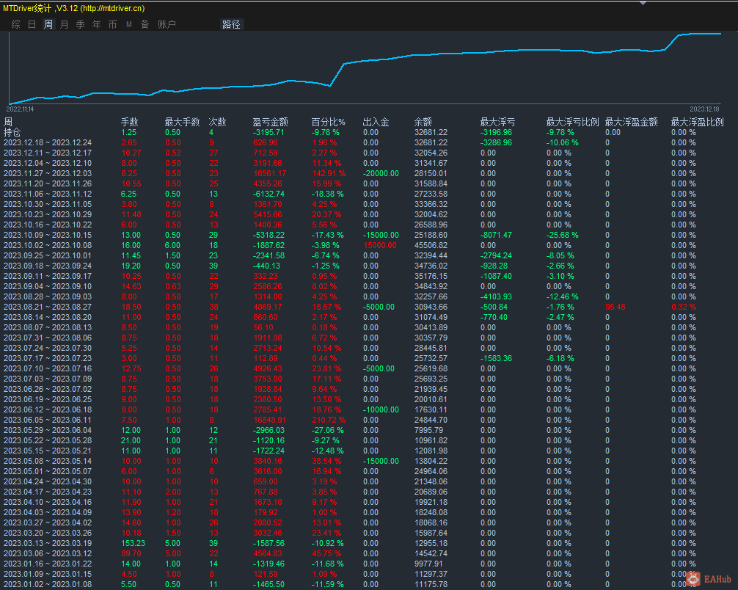
Task: Open the mtdriver.cn link in title
Action: pyautogui.click(x=112, y=8)
